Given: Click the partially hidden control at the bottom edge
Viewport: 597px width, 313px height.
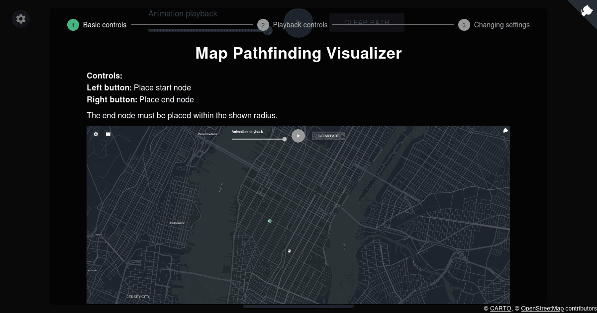Looking at the screenshot, I should click(x=298, y=306).
